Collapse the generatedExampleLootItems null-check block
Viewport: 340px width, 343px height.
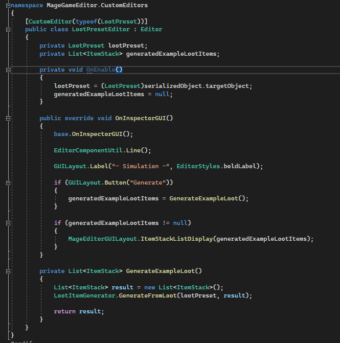pos(8,223)
